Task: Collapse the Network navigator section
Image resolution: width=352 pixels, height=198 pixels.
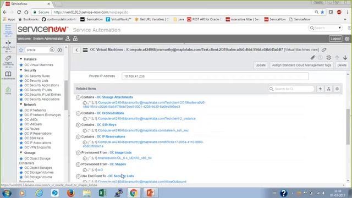Action: point(21,105)
